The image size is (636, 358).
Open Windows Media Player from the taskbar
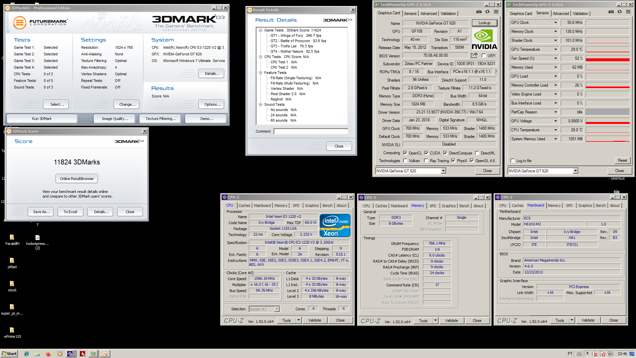point(60,354)
